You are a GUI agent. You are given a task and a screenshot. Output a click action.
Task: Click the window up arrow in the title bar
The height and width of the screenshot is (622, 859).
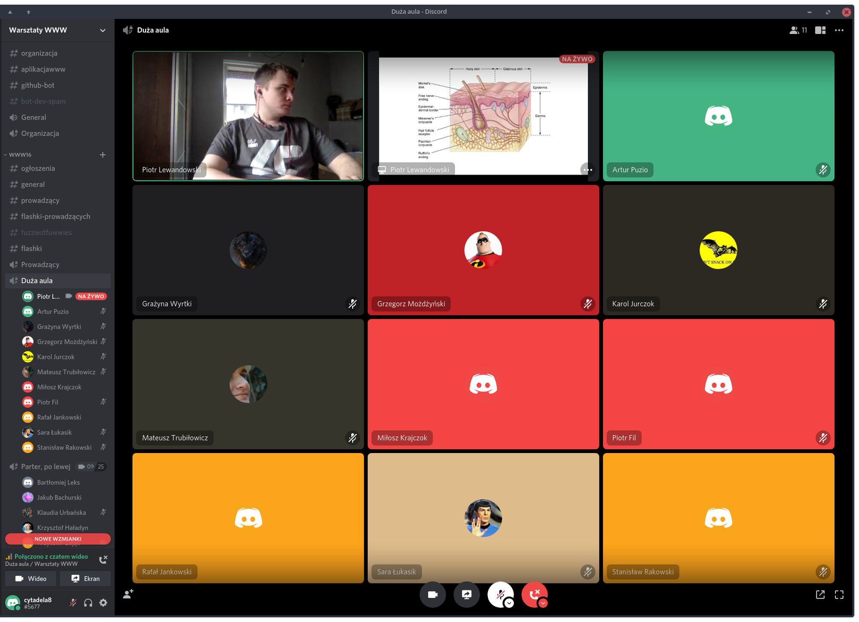[28, 12]
